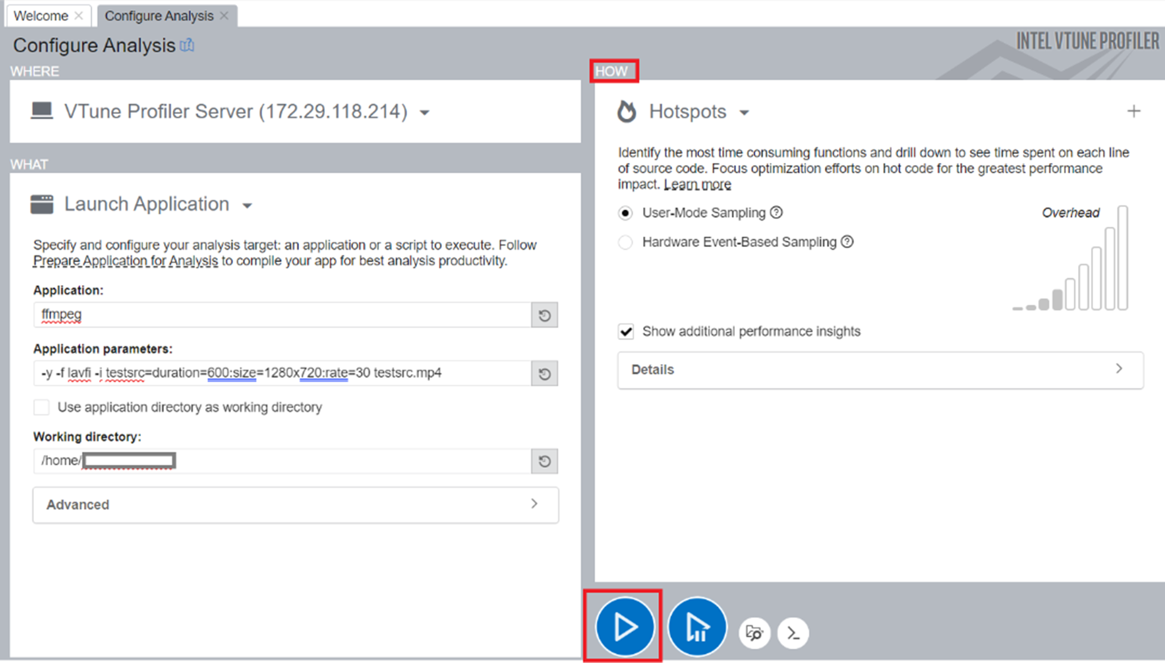
Task: Expand the Advanced section
Action: coord(295,505)
